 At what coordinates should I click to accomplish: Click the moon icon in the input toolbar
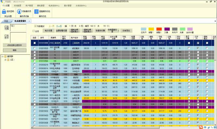209,127
